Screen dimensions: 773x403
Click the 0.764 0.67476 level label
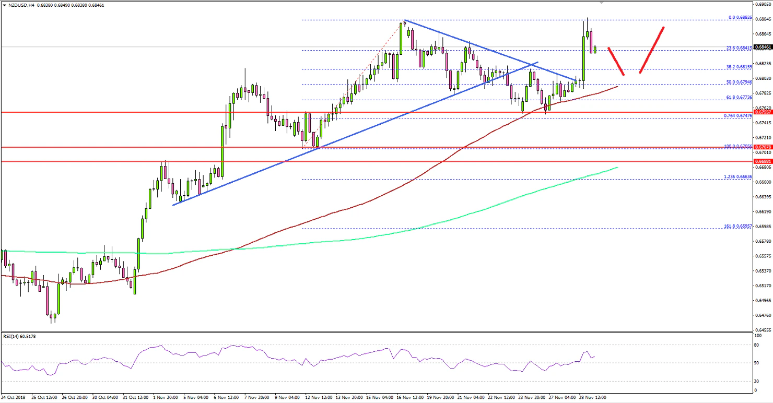click(739, 116)
